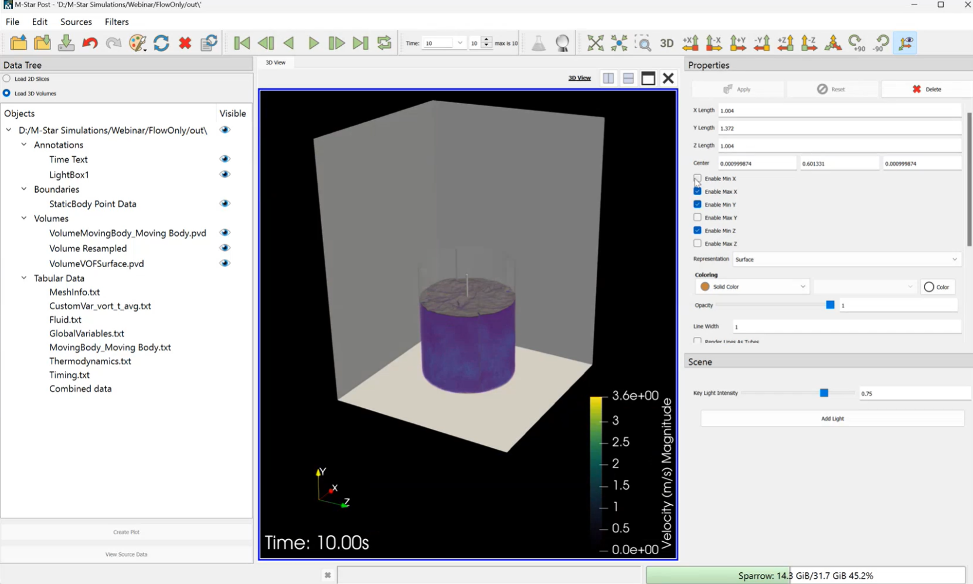The image size is (973, 584).
Task: Click the Delete button in Properties
Action: [x=927, y=89]
